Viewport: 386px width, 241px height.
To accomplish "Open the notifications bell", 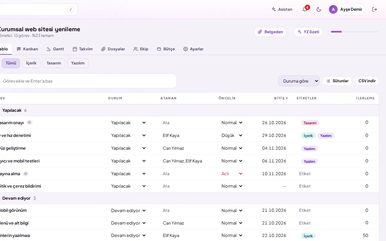I will tap(305, 9).
